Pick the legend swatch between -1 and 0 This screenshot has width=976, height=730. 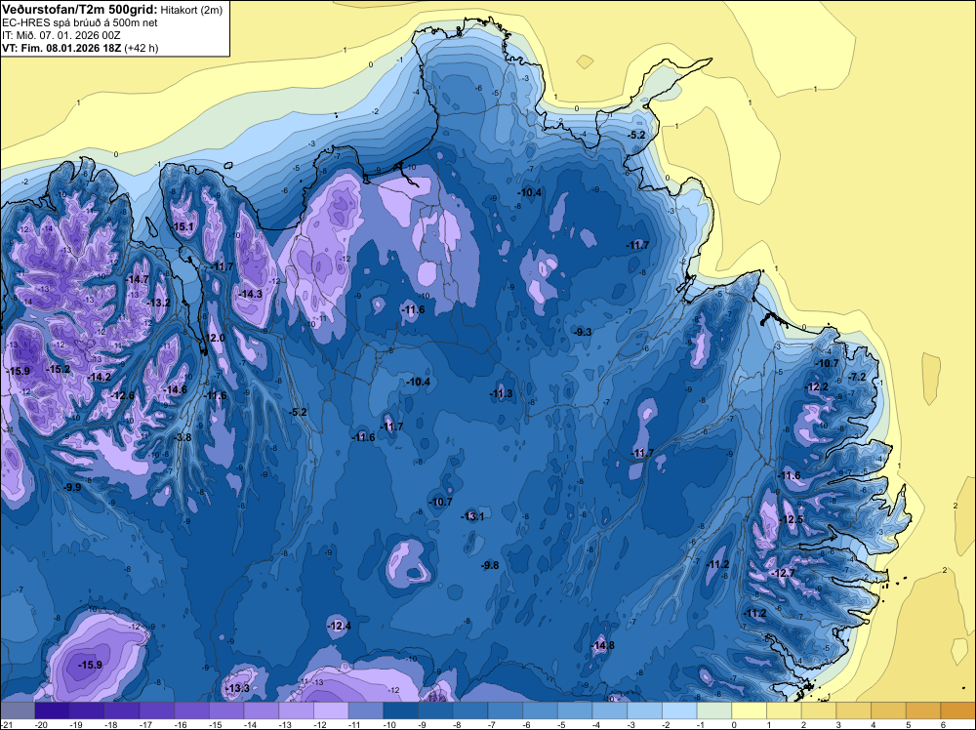pyautogui.click(x=714, y=710)
